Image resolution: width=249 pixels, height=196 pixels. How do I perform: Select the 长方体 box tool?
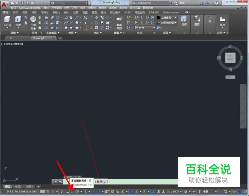tap(7, 22)
